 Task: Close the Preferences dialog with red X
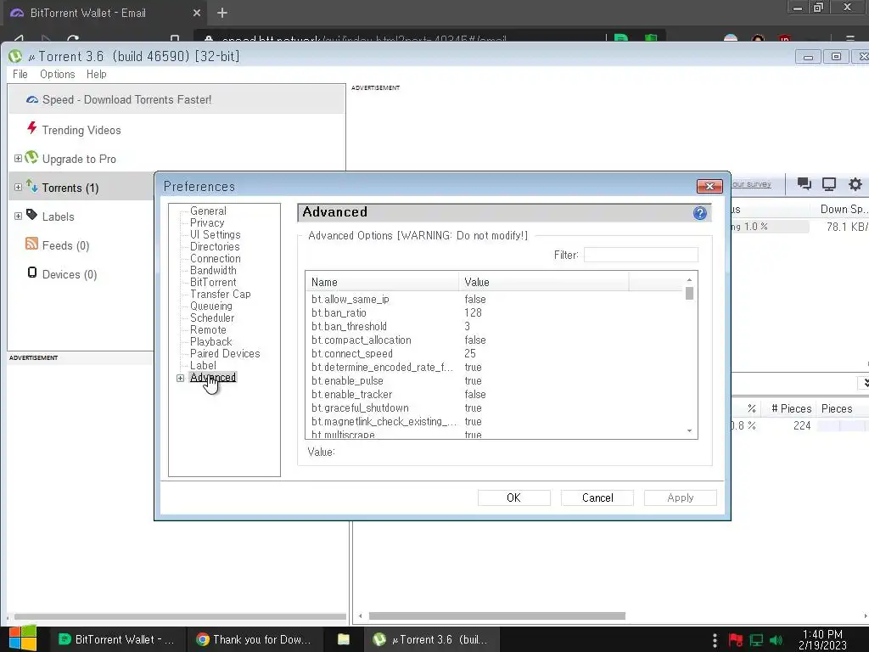click(x=709, y=186)
